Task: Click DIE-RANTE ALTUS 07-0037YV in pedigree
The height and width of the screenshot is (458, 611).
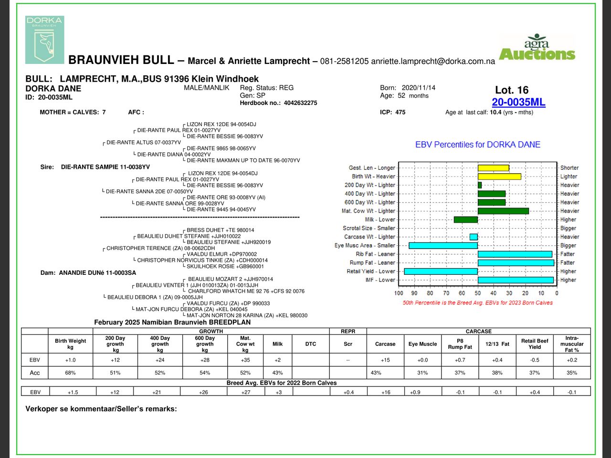Action: 144,142
